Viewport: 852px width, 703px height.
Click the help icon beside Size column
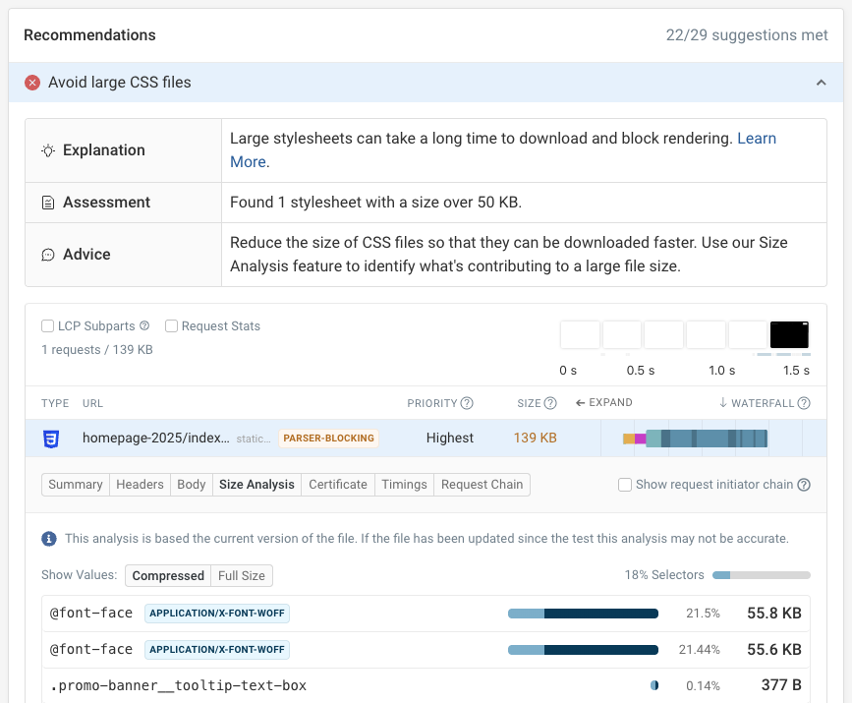click(x=551, y=403)
